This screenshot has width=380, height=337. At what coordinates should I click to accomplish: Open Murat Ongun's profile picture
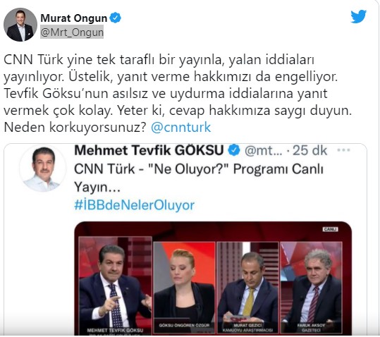(x=20, y=25)
